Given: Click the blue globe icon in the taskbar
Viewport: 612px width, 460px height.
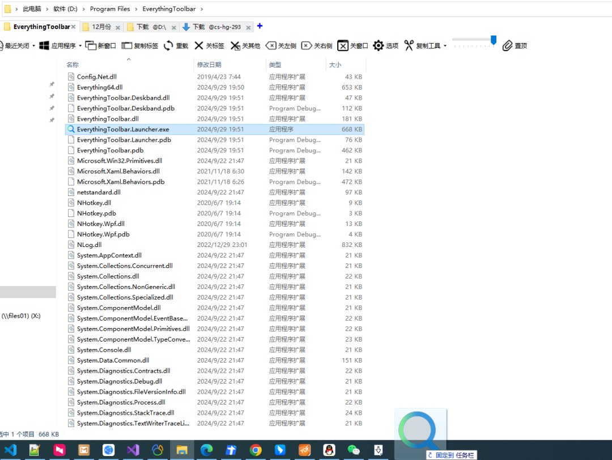Looking at the screenshot, I should [x=108, y=450].
